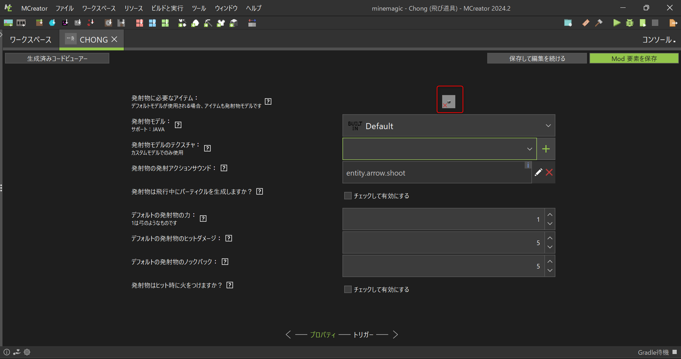Build workspace with the hammer icon

[x=599, y=23]
